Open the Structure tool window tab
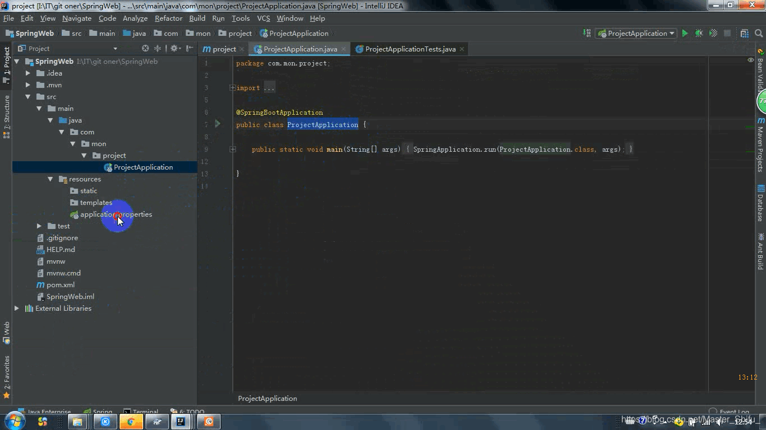The image size is (766, 430). click(x=7, y=116)
